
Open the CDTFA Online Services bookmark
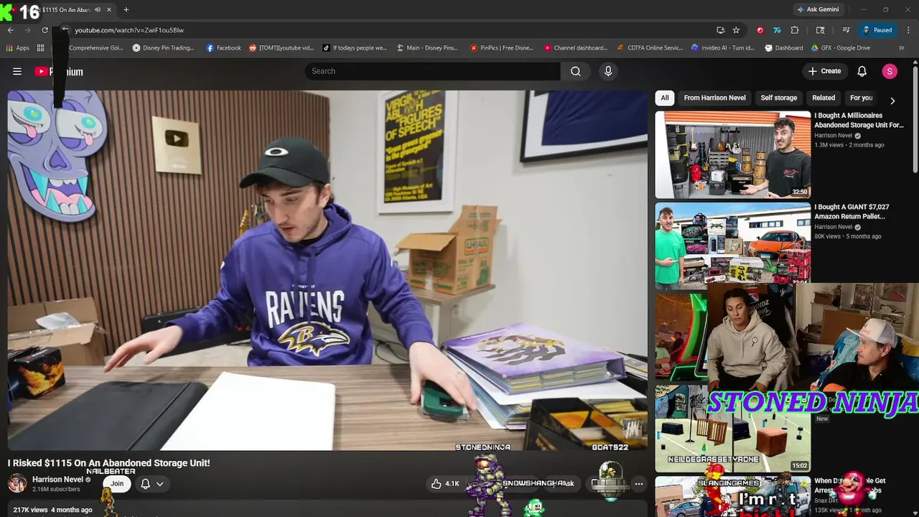click(x=650, y=48)
